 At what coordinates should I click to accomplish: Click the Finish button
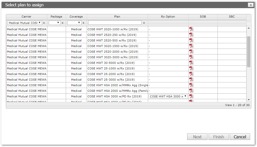click(x=219, y=137)
